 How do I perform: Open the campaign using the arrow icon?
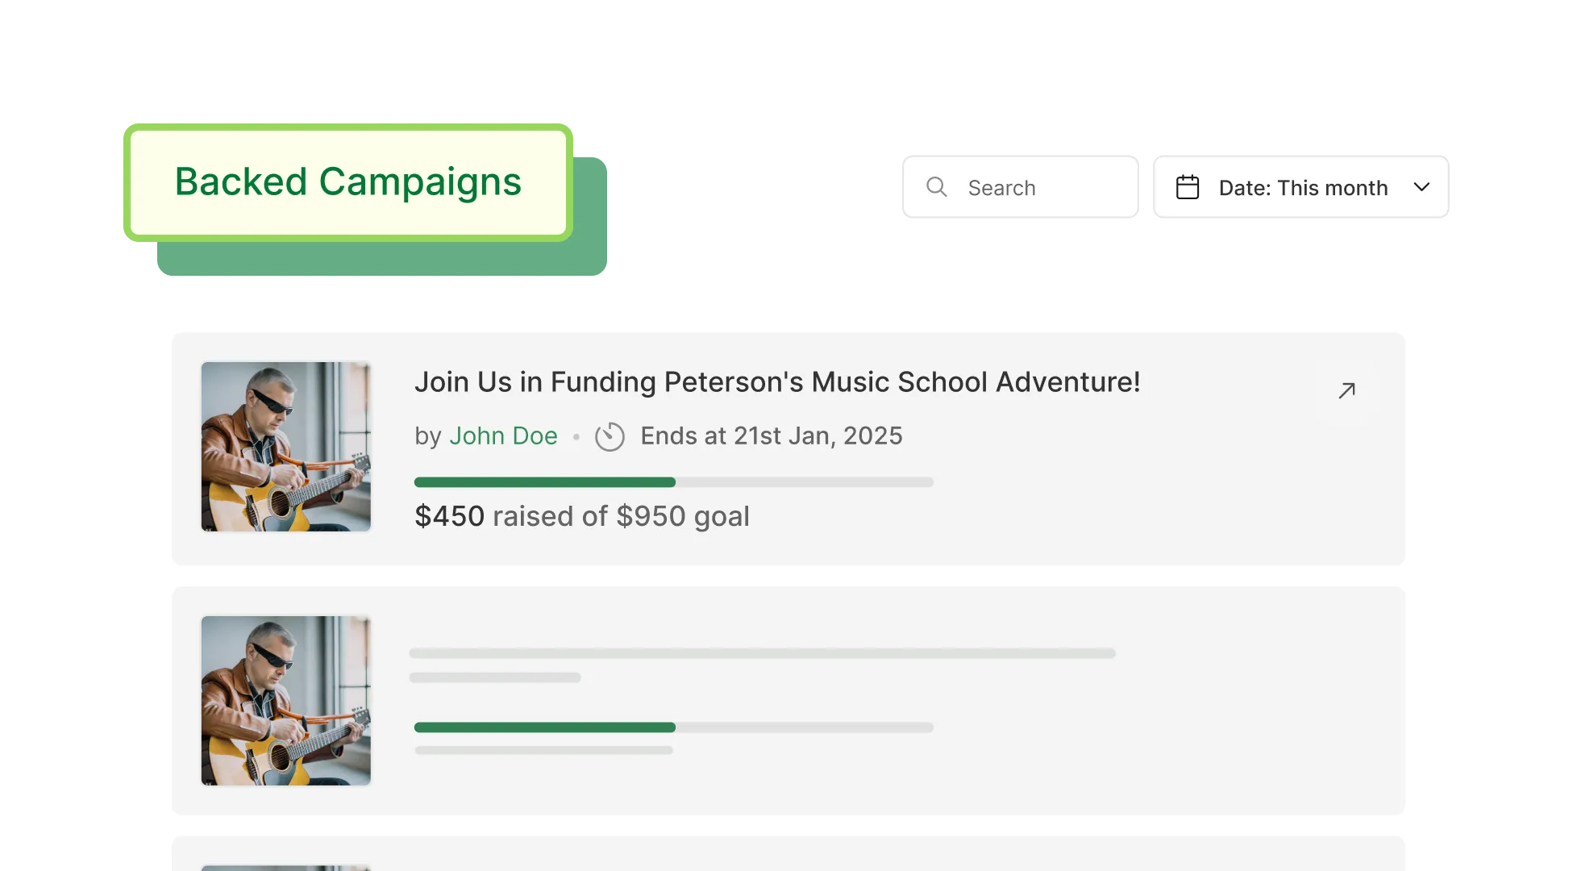tap(1346, 390)
